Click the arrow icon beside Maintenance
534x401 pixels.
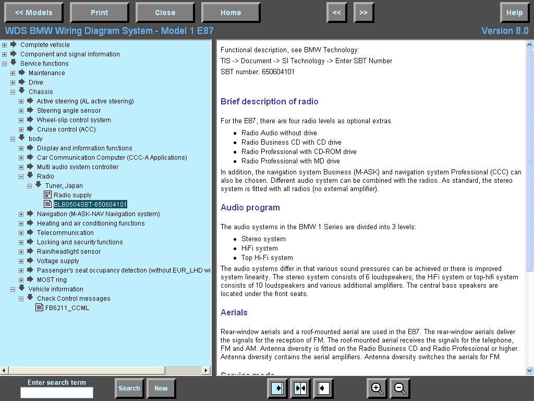(22, 72)
